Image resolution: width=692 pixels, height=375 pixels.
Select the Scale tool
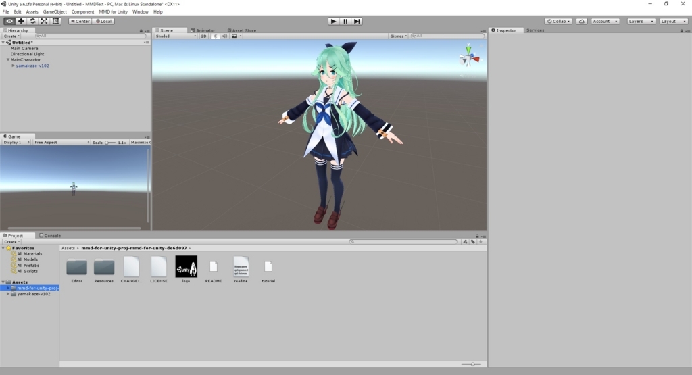44,21
